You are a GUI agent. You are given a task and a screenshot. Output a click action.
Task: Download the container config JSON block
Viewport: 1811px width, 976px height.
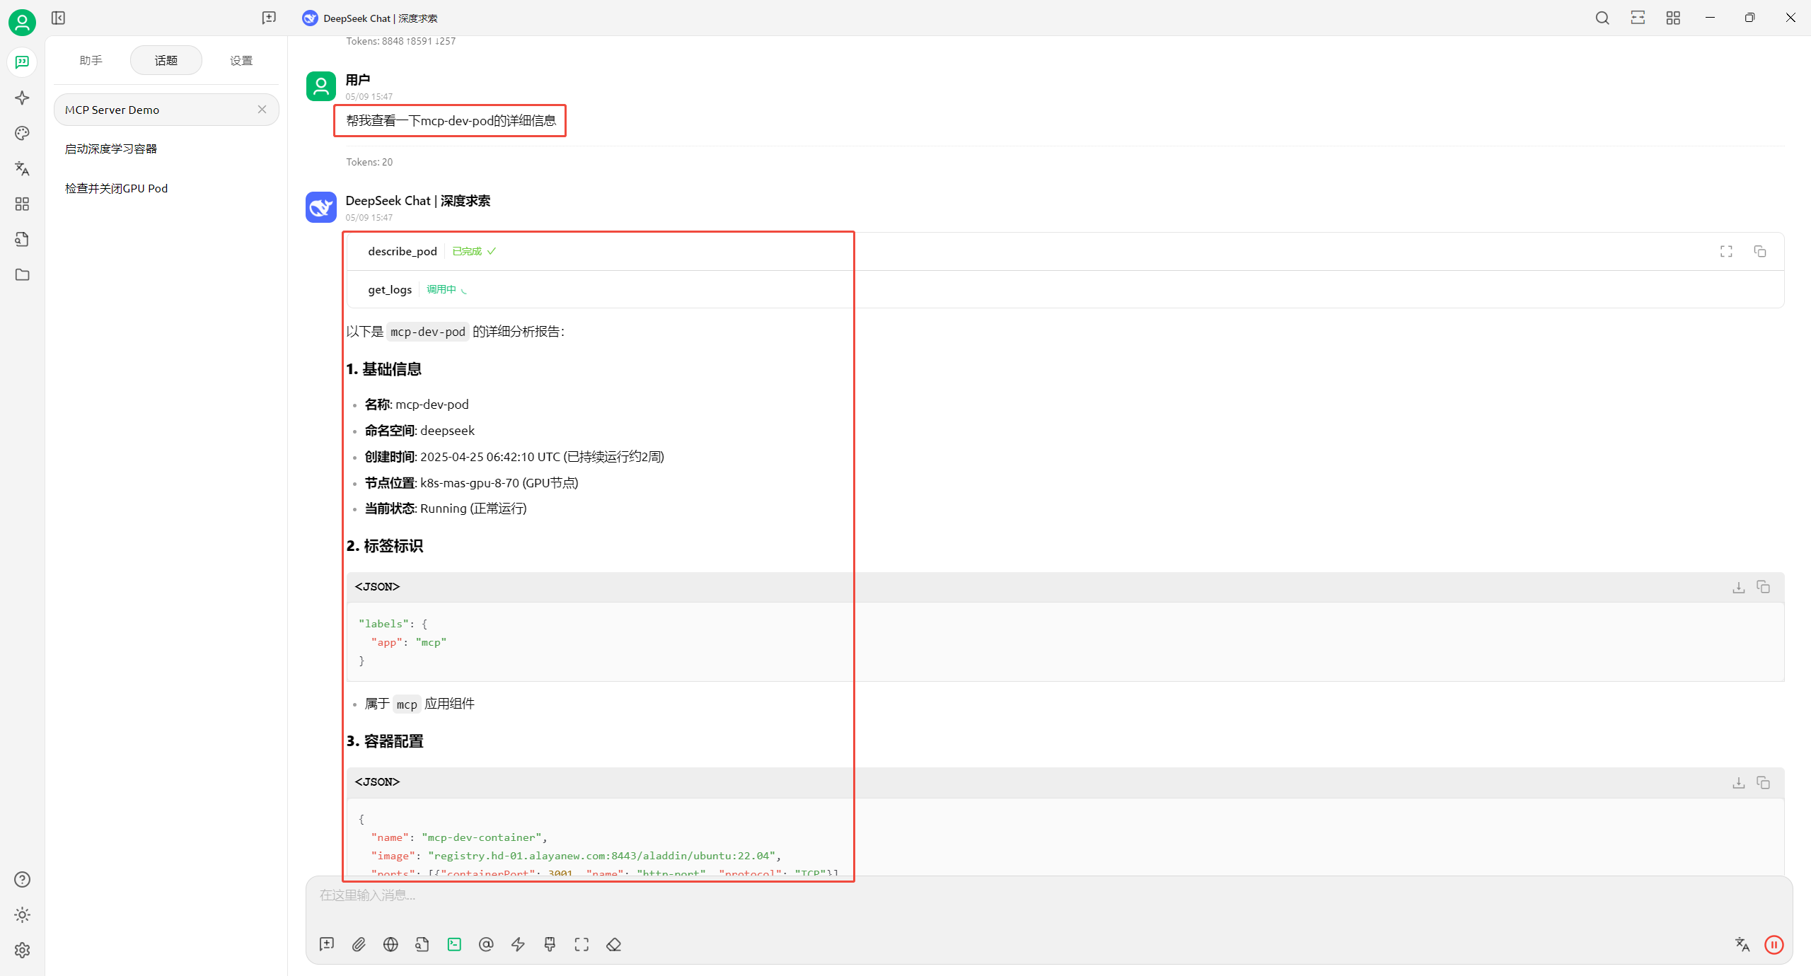pos(1738,782)
